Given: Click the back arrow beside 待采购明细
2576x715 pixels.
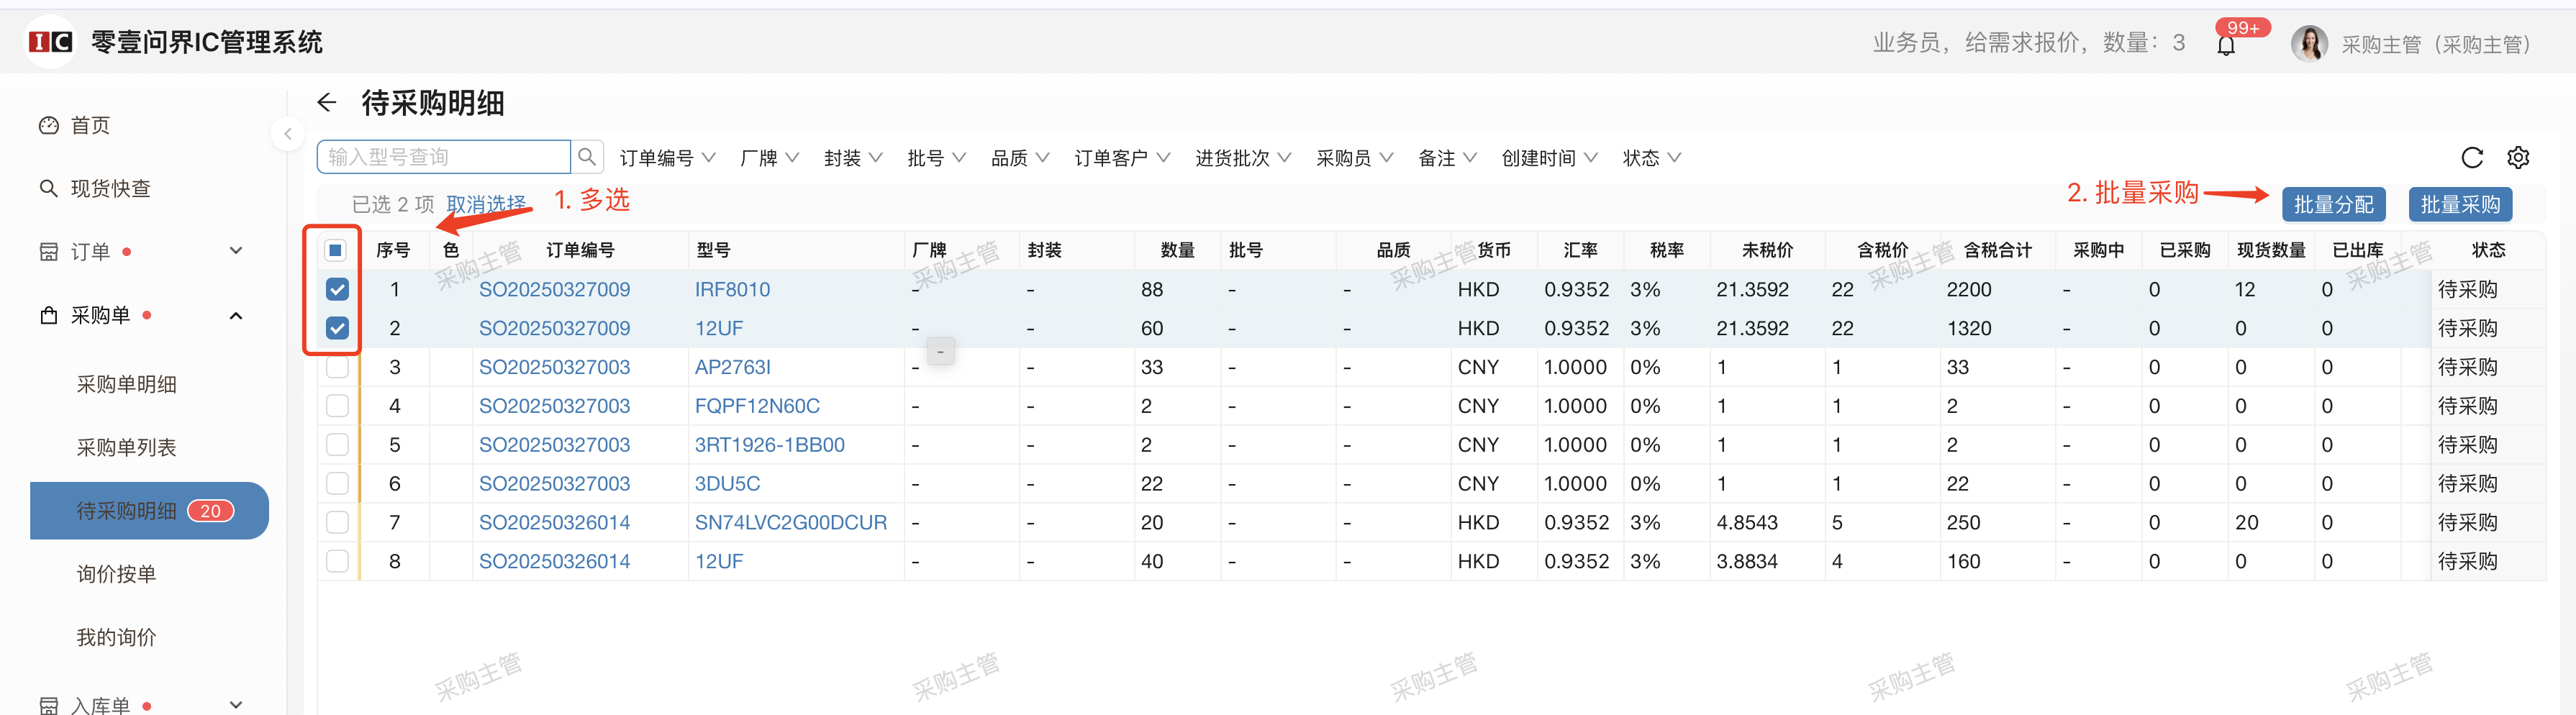Looking at the screenshot, I should tap(326, 102).
